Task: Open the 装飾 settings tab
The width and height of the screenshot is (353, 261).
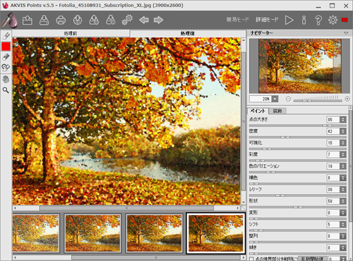Action: click(x=277, y=111)
